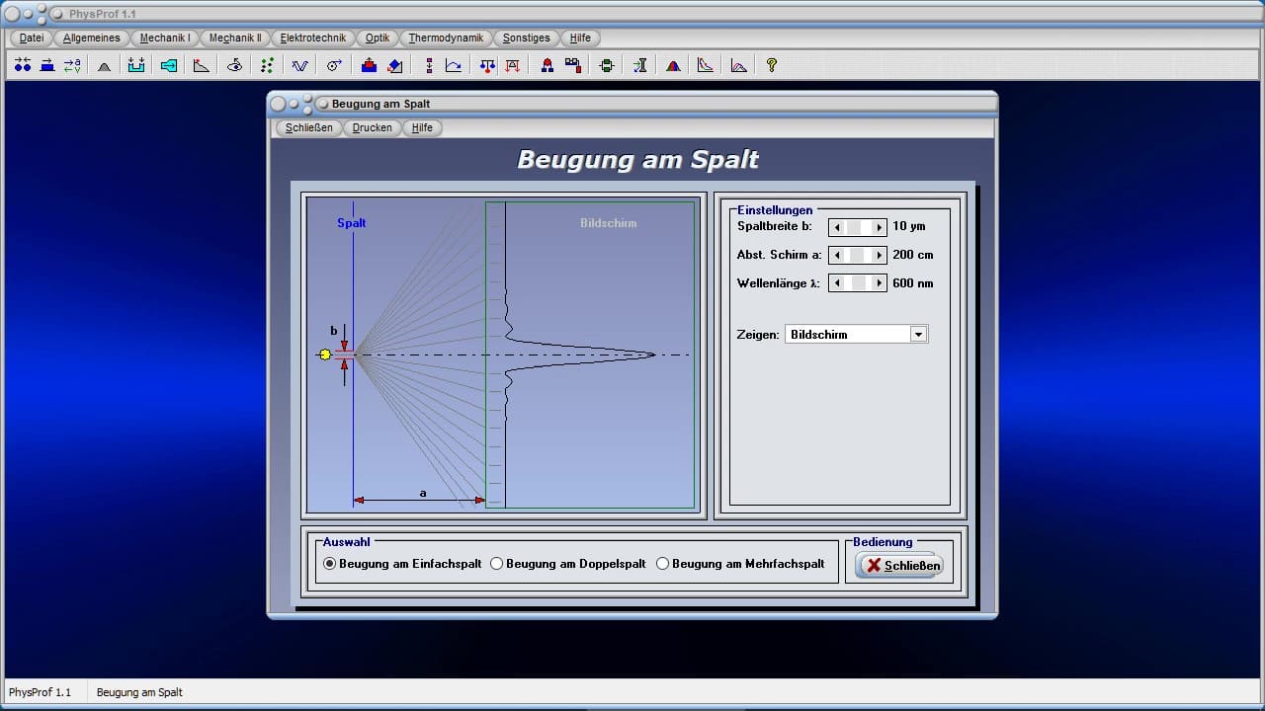The image size is (1265, 711).
Task: Click the green arrow with beam icon
Action: pyautogui.click(x=640, y=65)
